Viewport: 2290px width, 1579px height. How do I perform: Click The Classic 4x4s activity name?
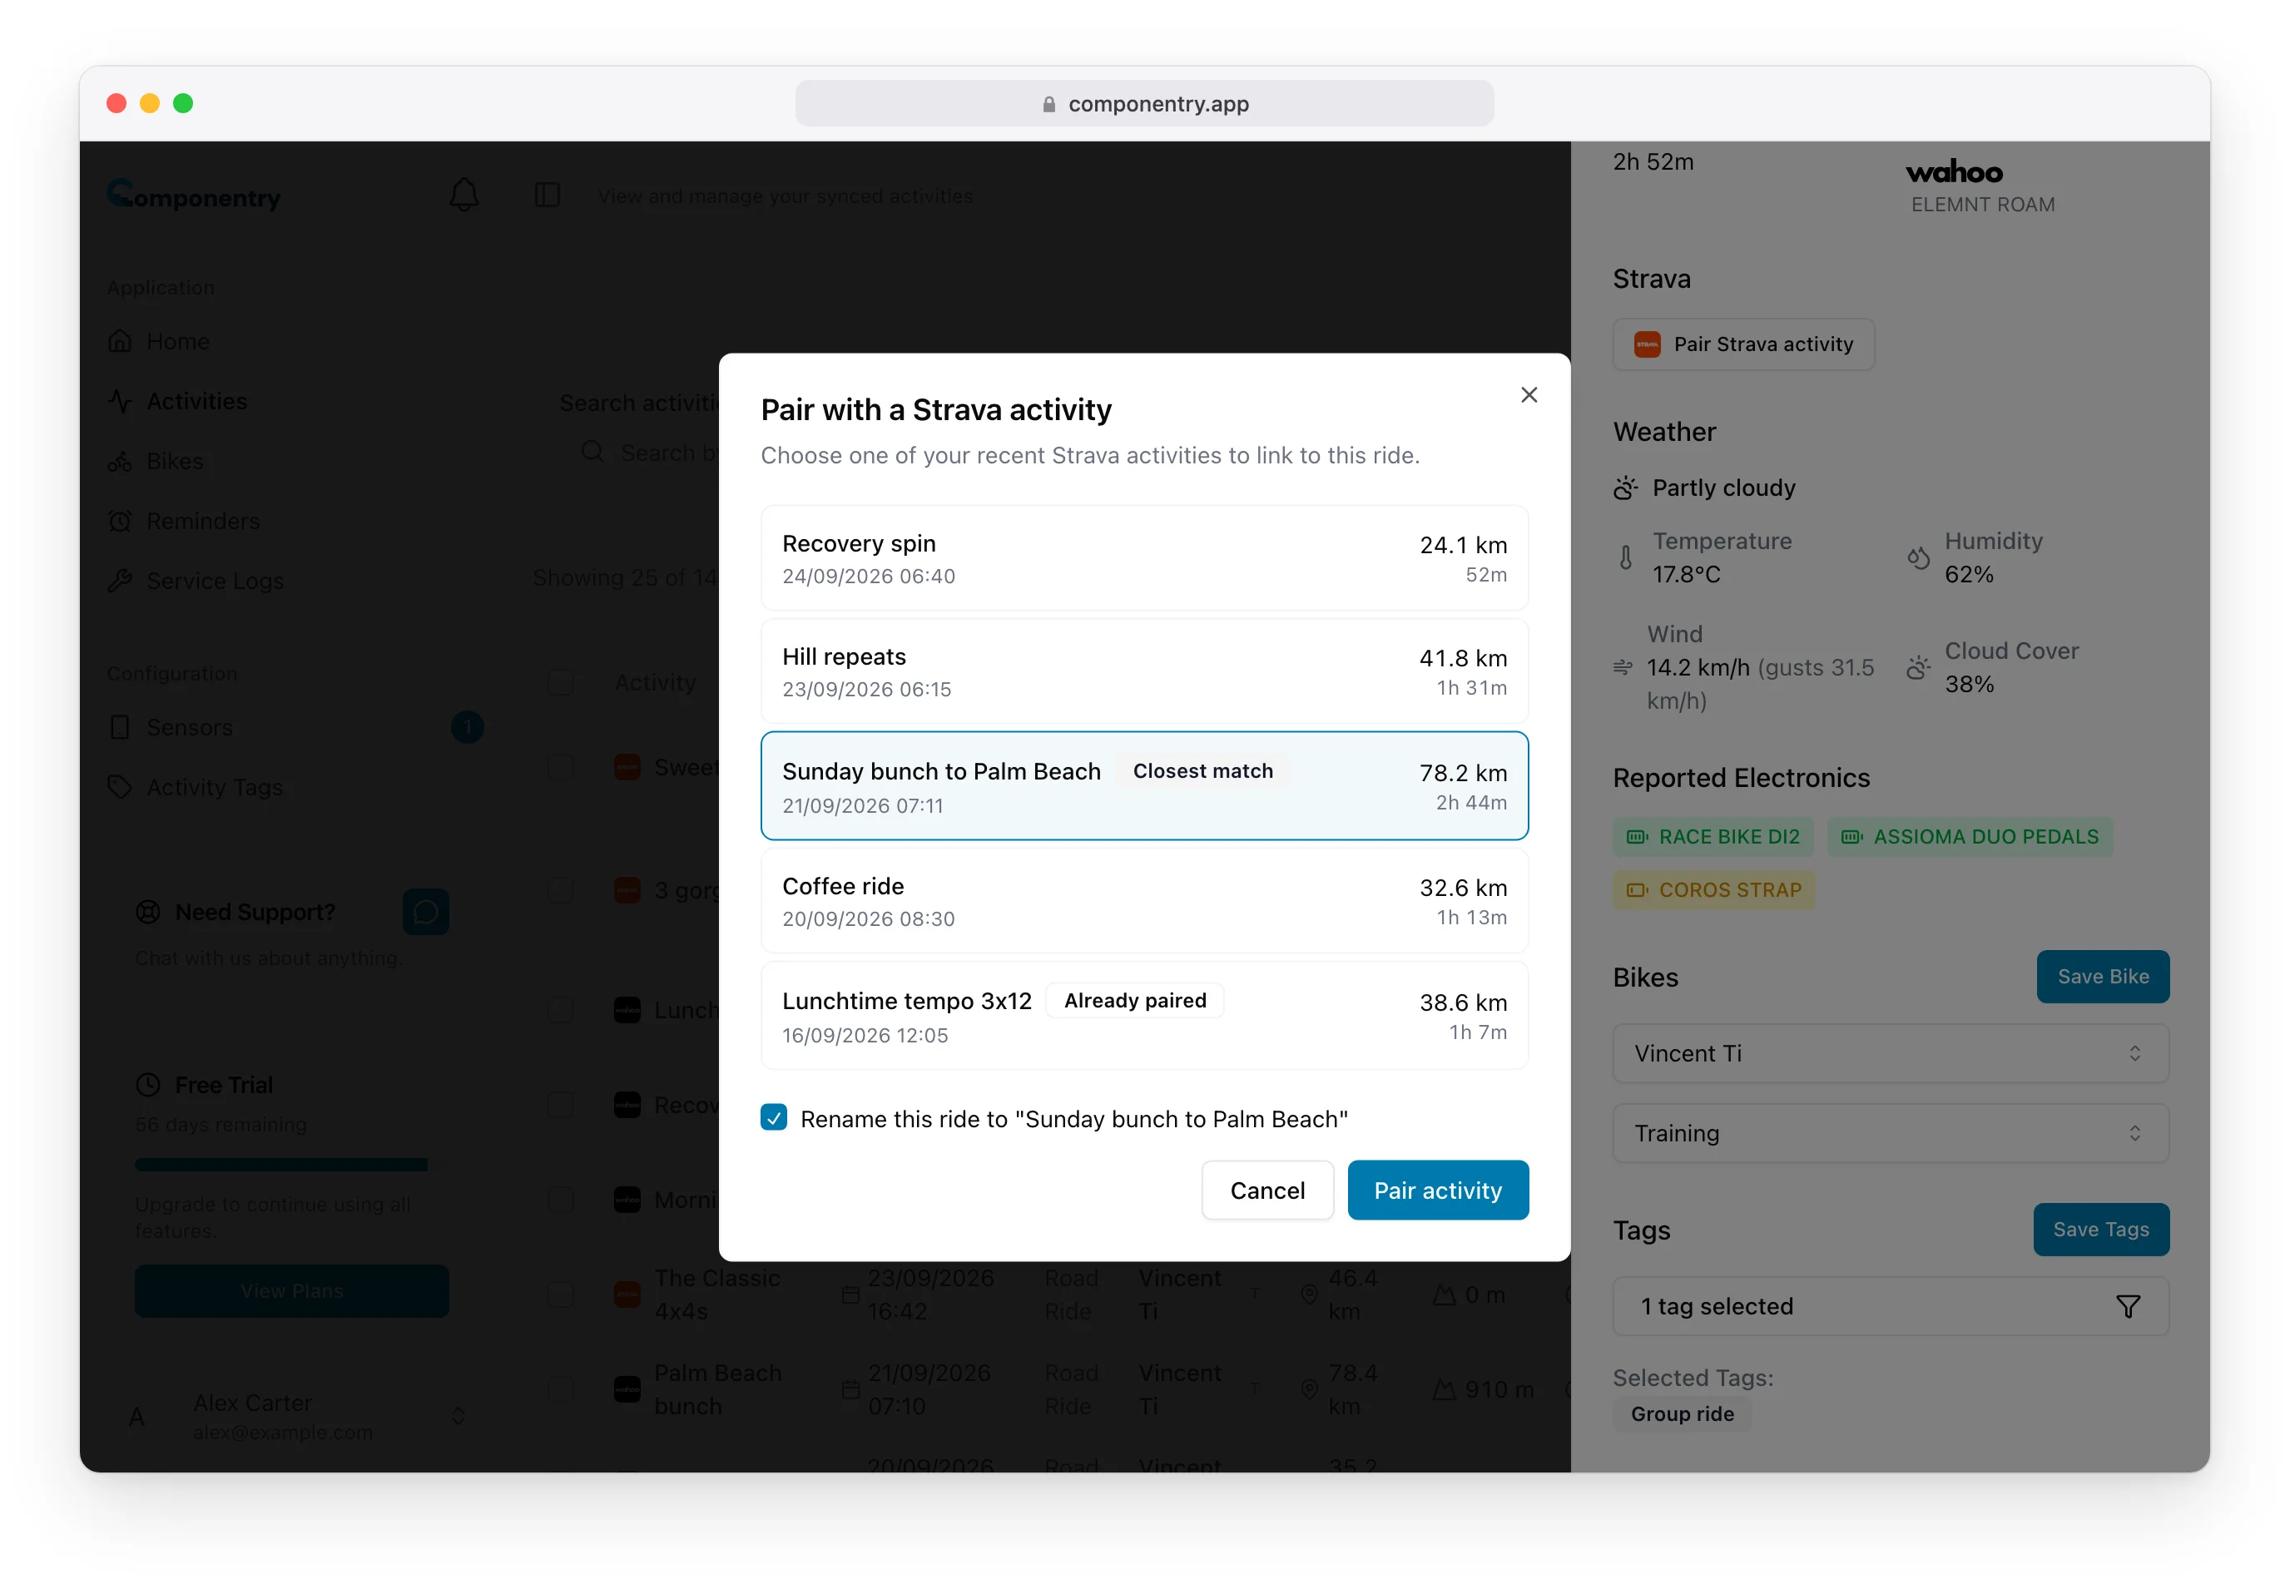point(716,1294)
